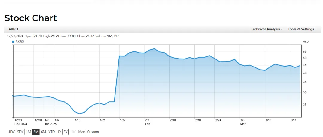Click the 1/27 date label on x-axis

coord(123,120)
